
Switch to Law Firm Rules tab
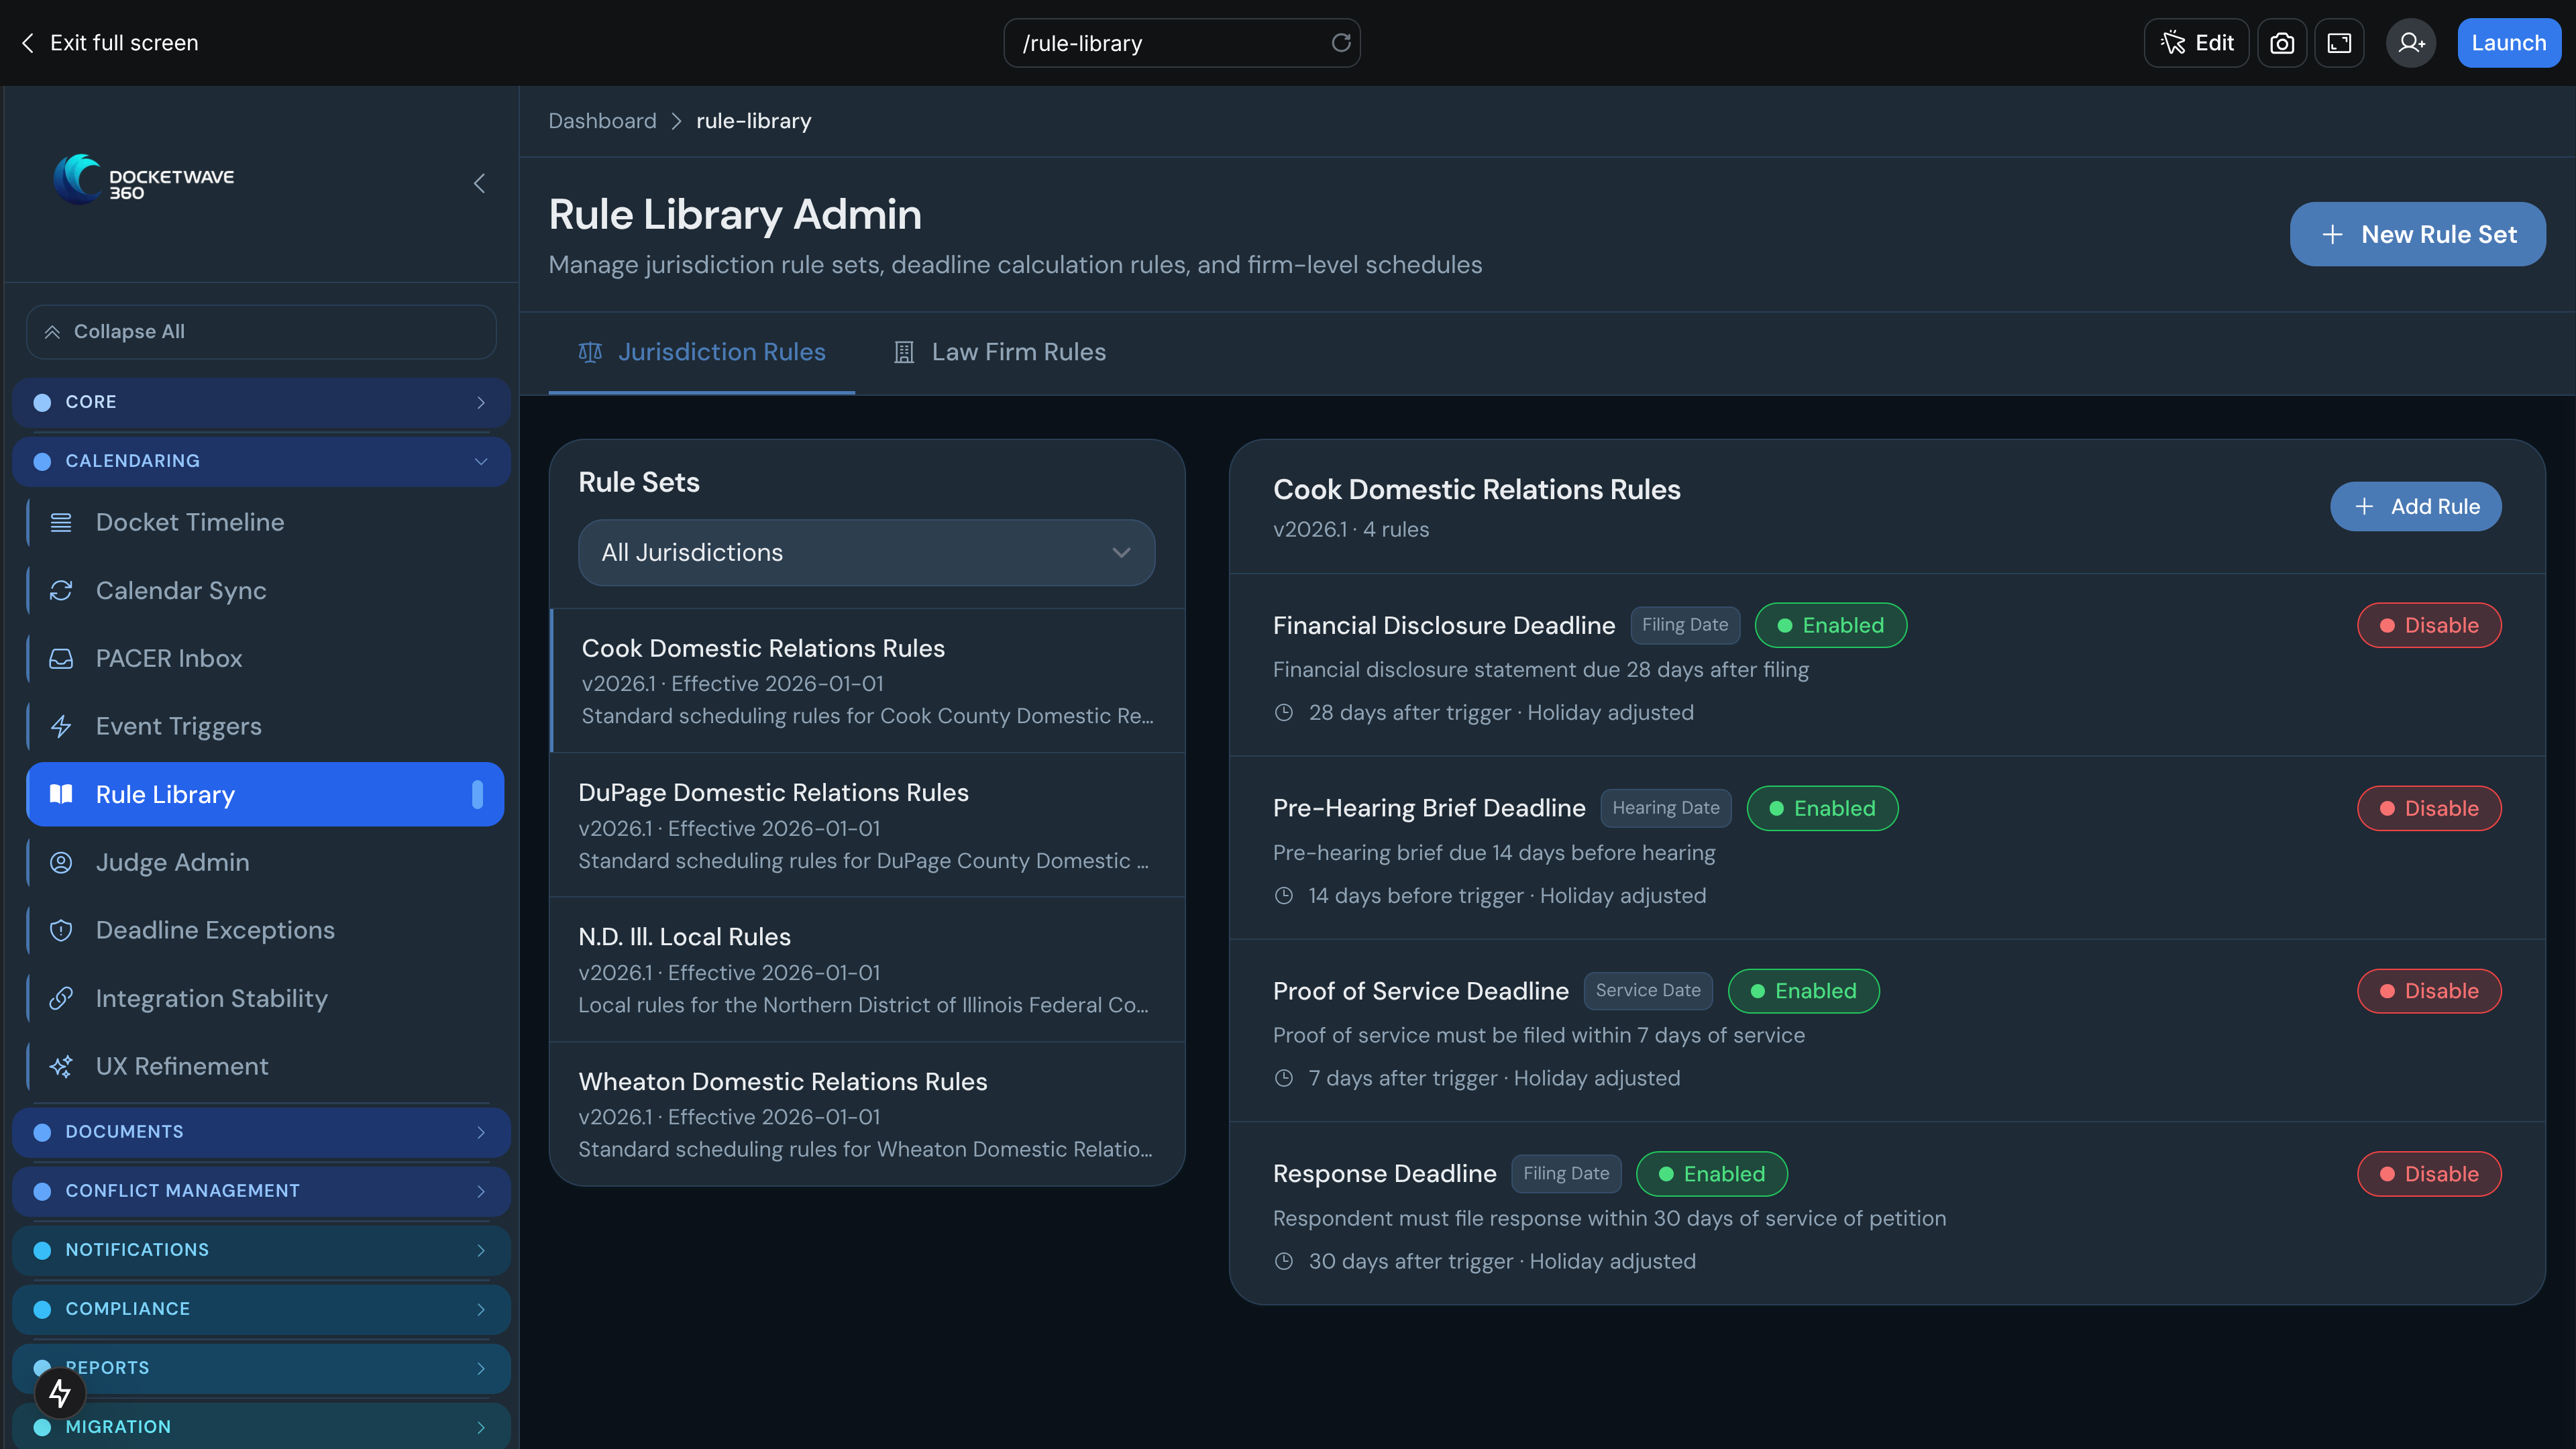point(999,352)
